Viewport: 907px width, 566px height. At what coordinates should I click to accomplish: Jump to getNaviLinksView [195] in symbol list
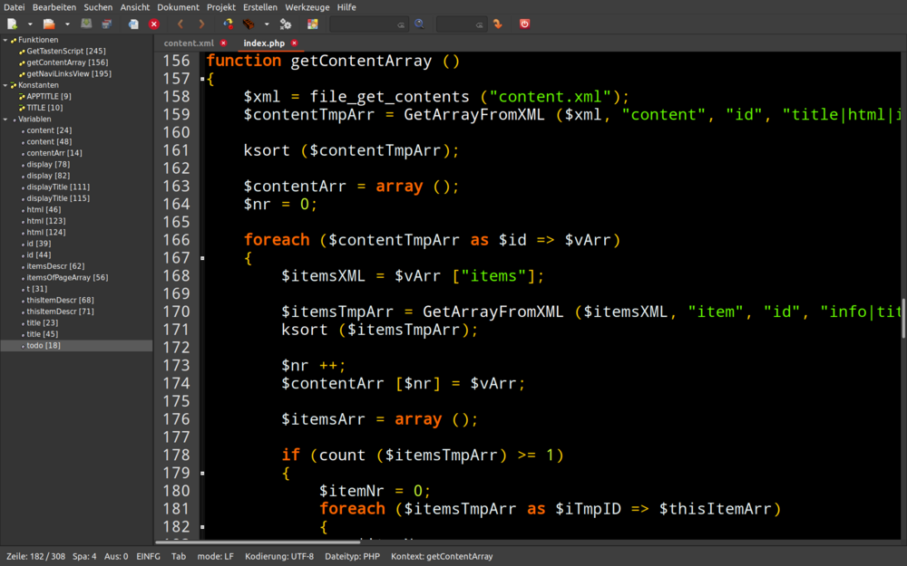[x=69, y=74]
